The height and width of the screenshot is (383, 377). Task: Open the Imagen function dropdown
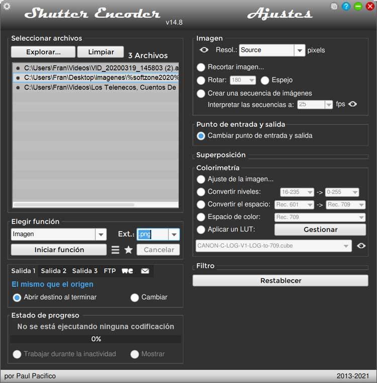pyautogui.click(x=59, y=234)
